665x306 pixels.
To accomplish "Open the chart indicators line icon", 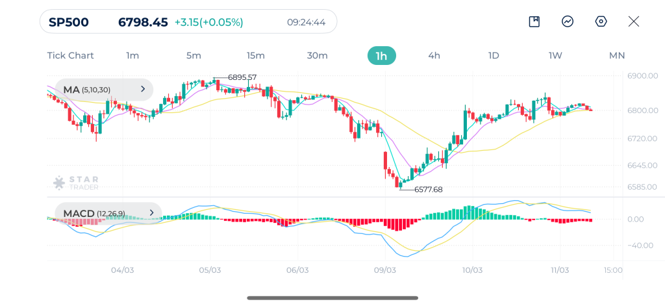I will [x=568, y=21].
